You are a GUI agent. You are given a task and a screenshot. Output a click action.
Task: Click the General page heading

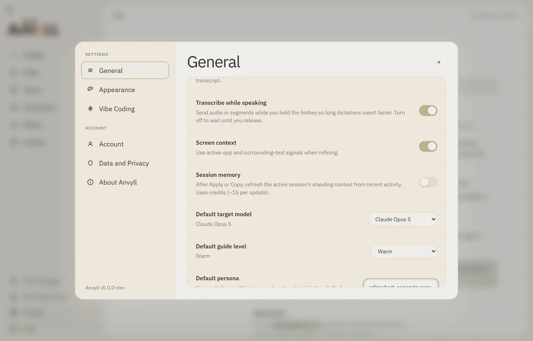point(214,62)
